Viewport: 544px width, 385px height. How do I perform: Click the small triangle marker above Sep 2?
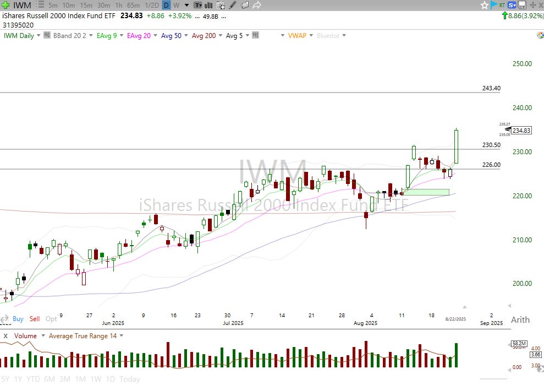[465, 307]
